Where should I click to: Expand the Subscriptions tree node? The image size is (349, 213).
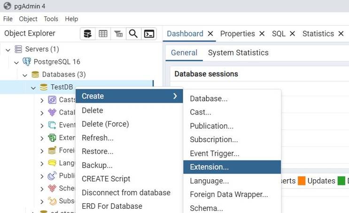click(42, 202)
